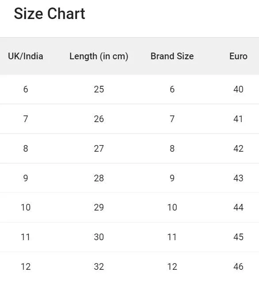This screenshot has height=295, width=259.
Task: Click length value 29 cell
Action: tap(99, 207)
